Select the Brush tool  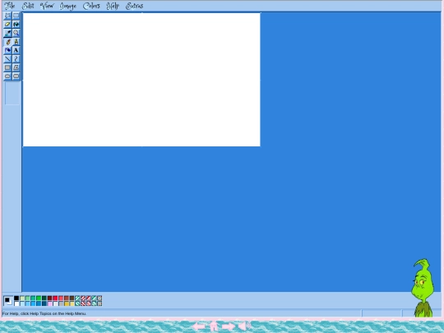[x=16, y=42]
